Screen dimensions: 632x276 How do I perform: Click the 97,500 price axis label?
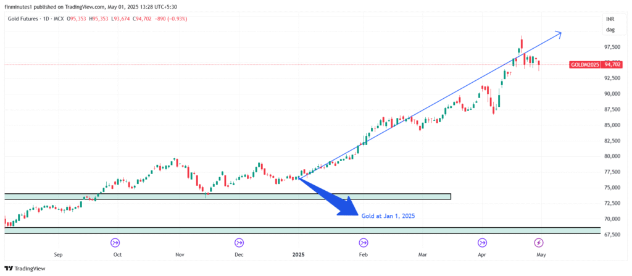[612, 47]
